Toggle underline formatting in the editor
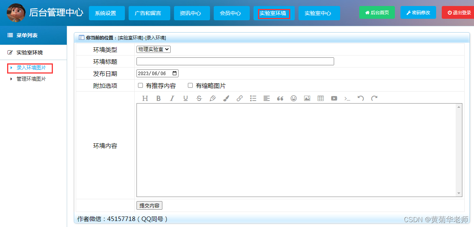Viewport: 474px width, 227px height. (186, 98)
